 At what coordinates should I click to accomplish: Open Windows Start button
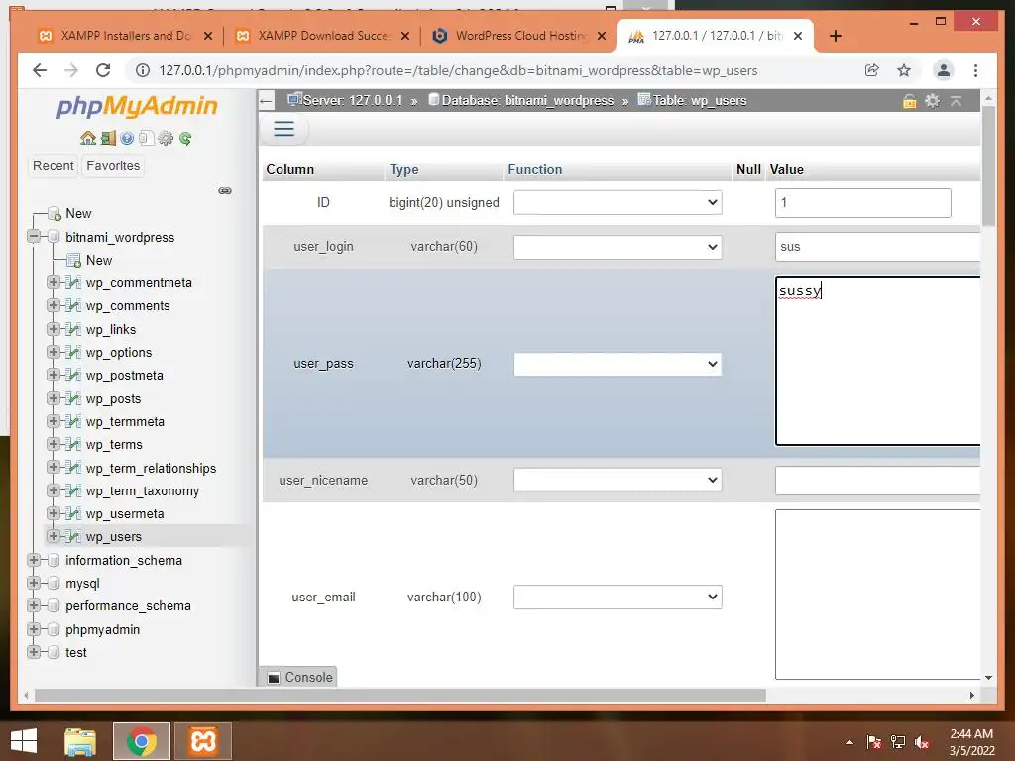[x=24, y=741]
